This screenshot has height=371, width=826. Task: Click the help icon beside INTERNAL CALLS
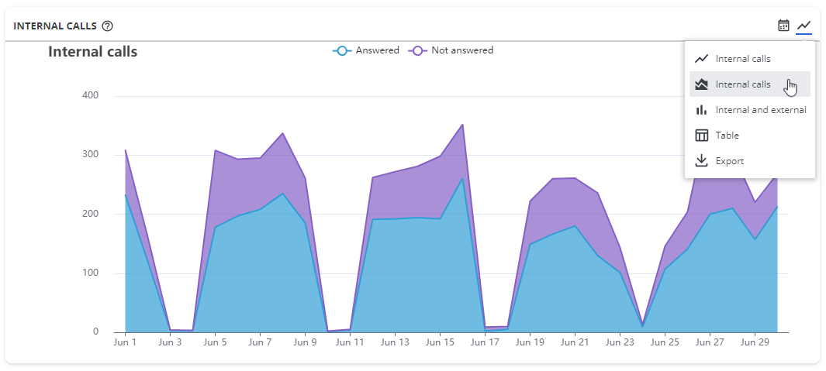pos(108,26)
